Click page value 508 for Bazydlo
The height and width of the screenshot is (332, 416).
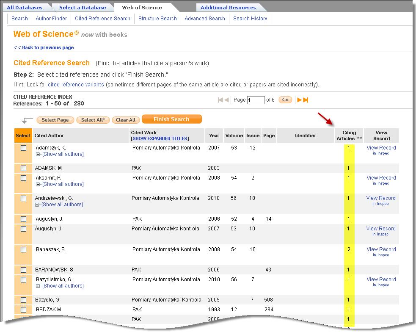[268, 300]
